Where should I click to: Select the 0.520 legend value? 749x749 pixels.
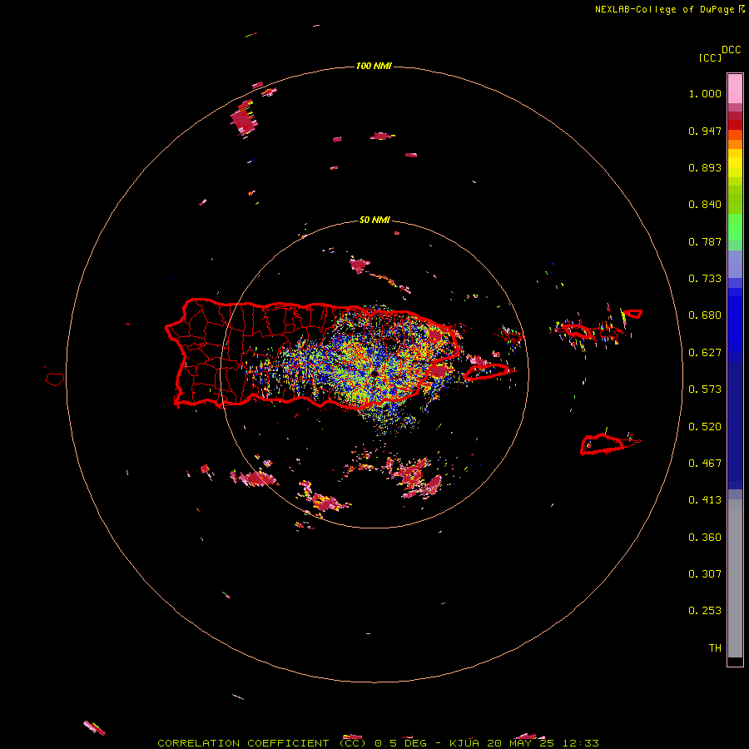click(705, 427)
